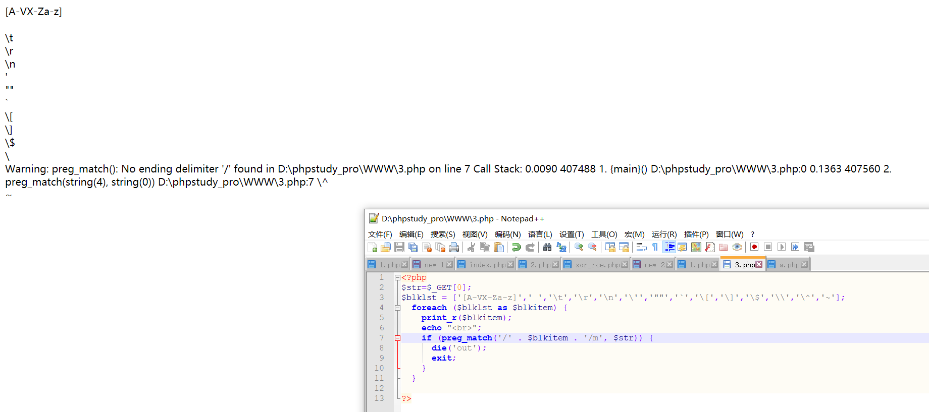Image resolution: width=929 pixels, height=412 pixels.
Task: Open the 运行(R) menu
Action: point(664,234)
